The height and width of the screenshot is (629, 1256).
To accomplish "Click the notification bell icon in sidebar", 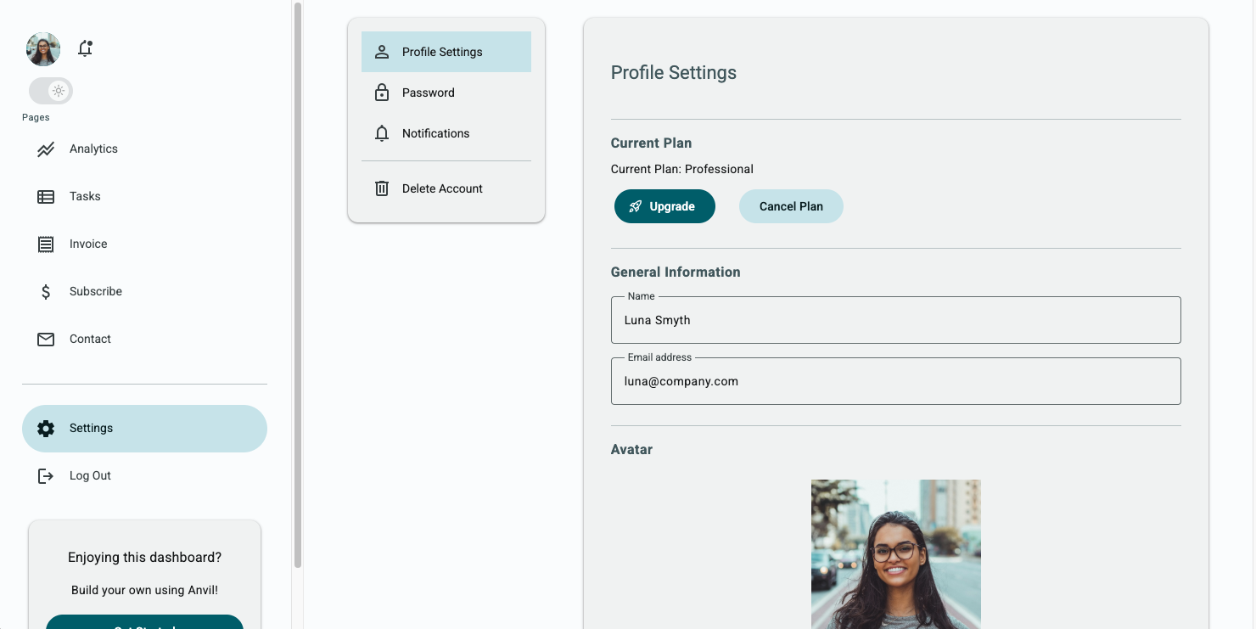I will [x=85, y=49].
